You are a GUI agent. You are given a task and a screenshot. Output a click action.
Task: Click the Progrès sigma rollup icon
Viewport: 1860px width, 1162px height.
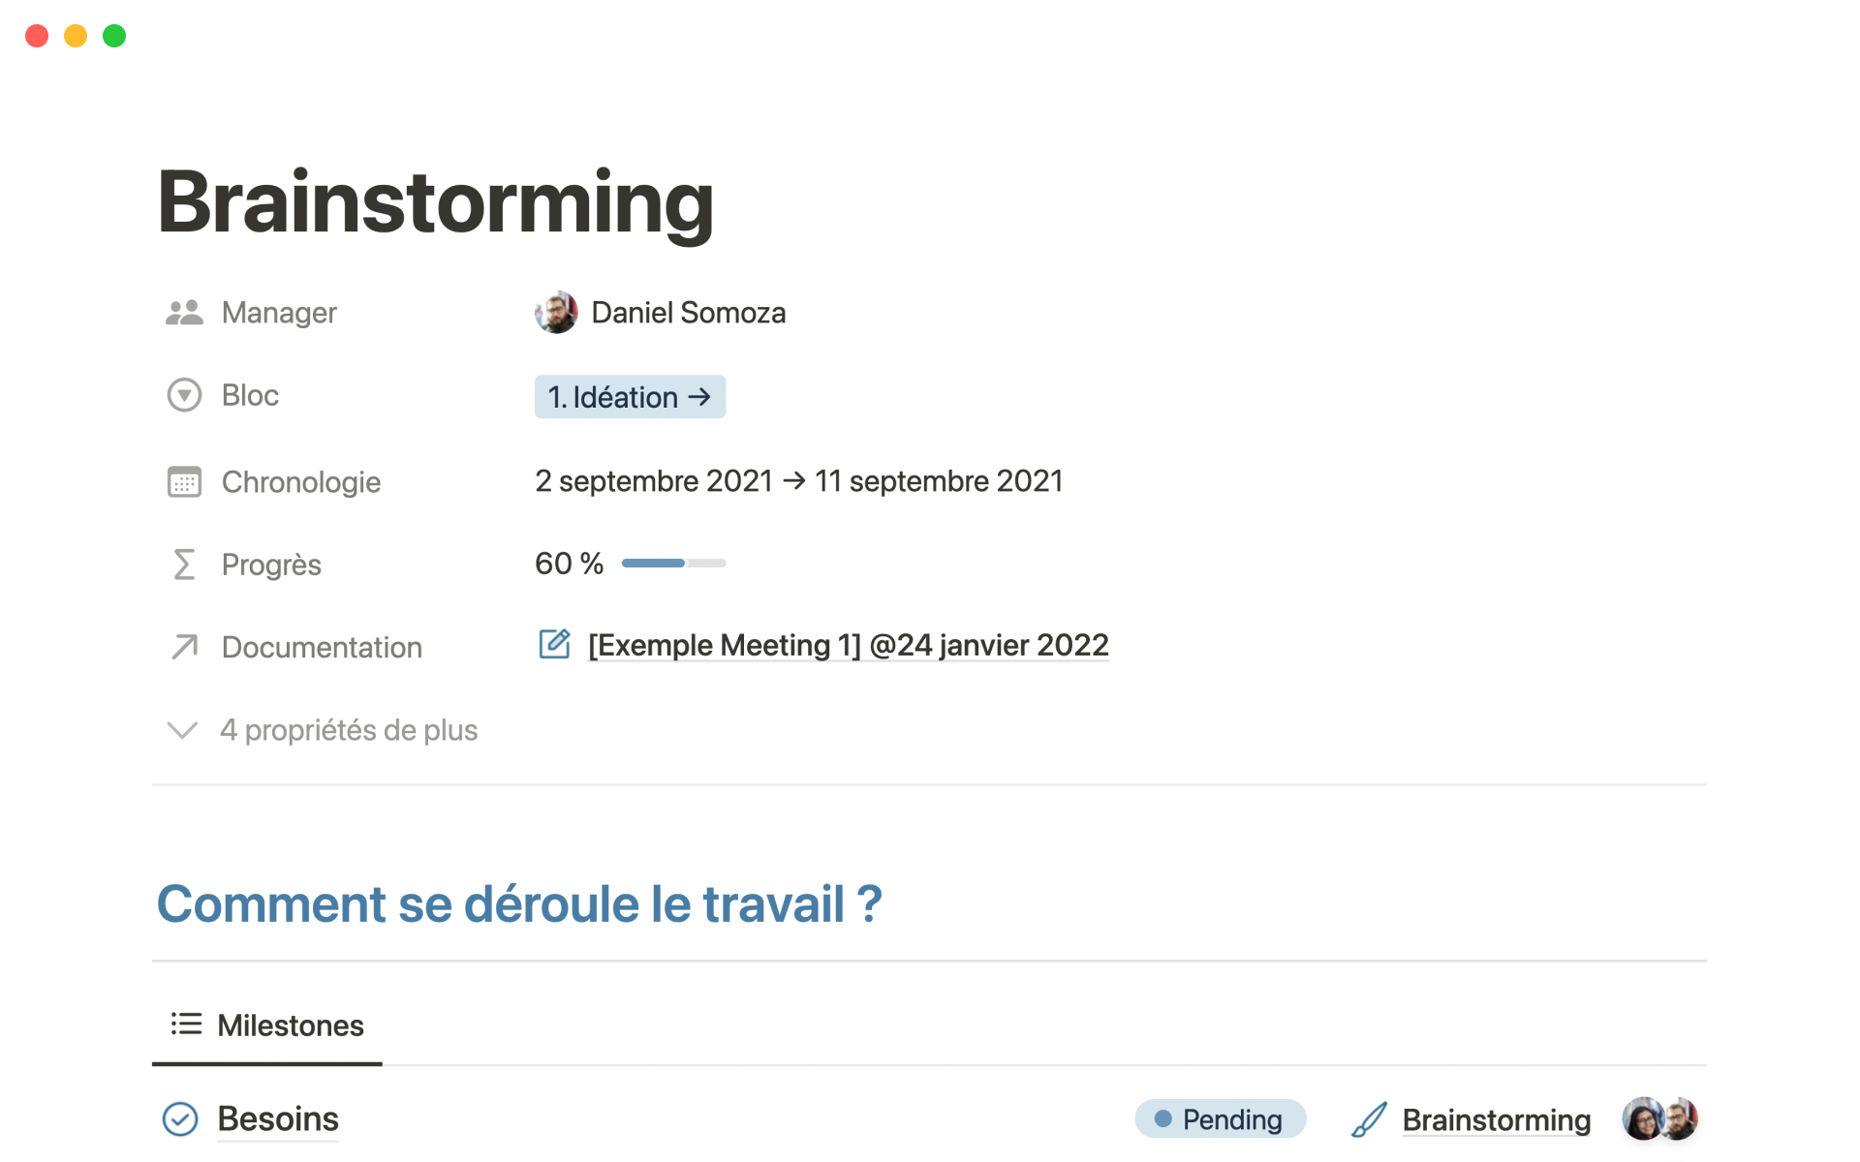pos(184,565)
